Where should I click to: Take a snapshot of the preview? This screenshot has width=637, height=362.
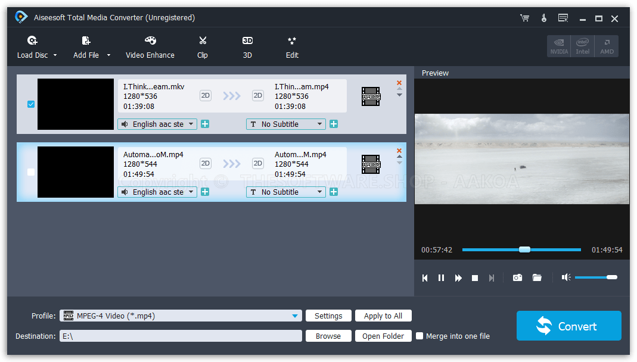pyautogui.click(x=517, y=277)
